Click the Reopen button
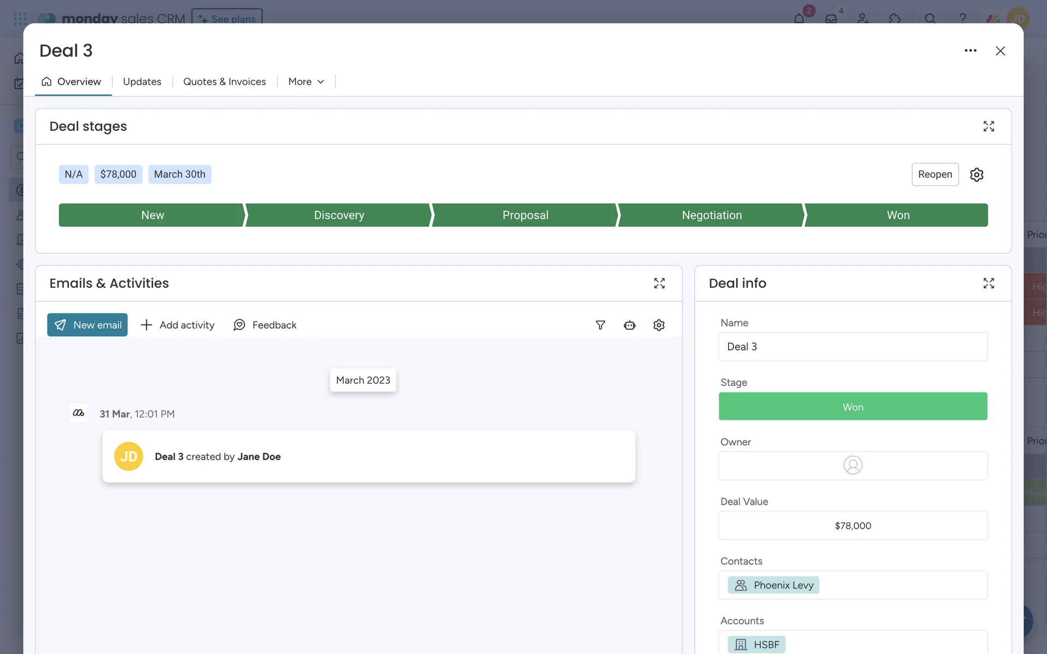Viewport: 1047px width, 654px height. [935, 174]
